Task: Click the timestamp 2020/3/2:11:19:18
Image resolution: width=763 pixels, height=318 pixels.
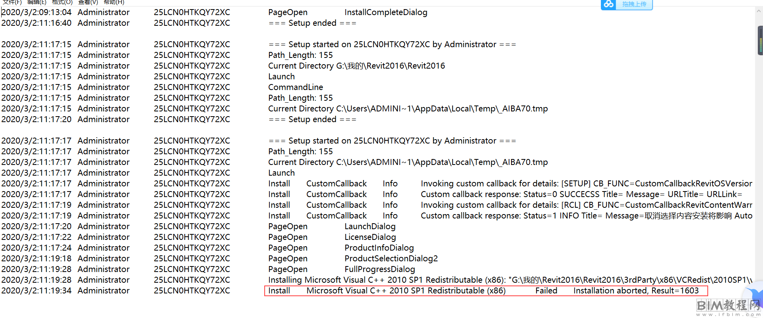Action: tap(37, 259)
